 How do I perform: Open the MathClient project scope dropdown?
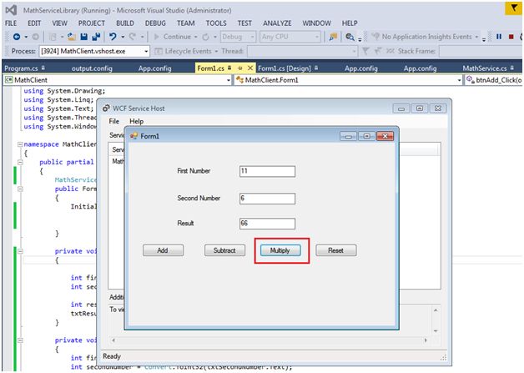tap(229, 80)
